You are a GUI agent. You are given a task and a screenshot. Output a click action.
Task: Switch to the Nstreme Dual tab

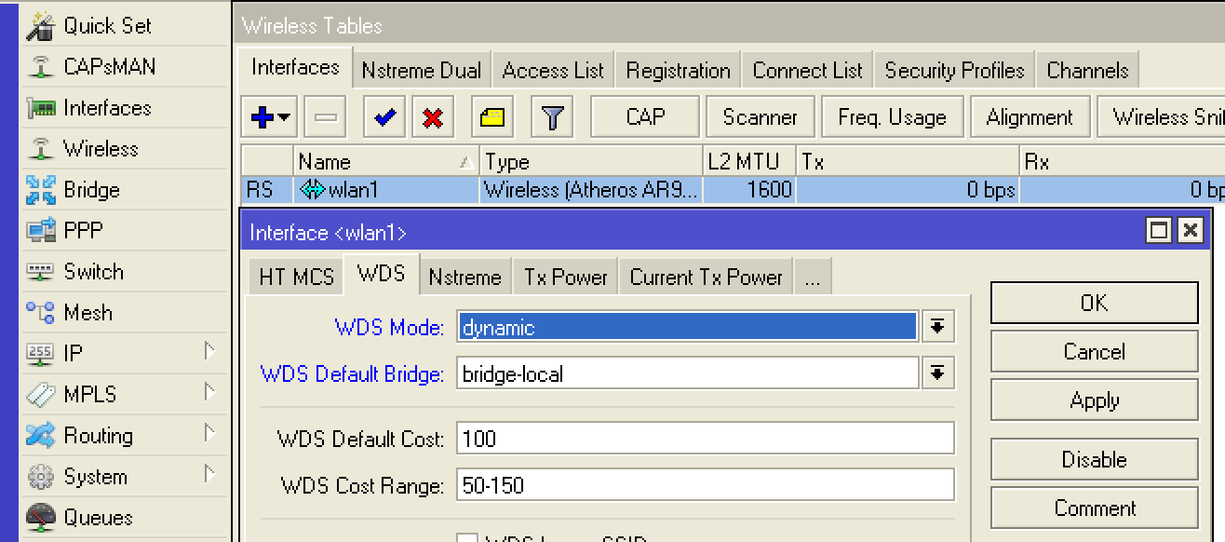pos(422,71)
